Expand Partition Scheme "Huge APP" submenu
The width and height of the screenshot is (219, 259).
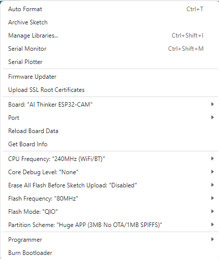tap(110, 225)
